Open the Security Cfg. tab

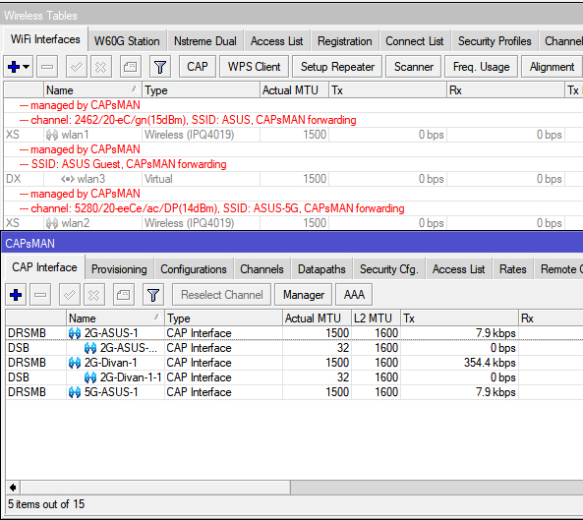pos(389,269)
